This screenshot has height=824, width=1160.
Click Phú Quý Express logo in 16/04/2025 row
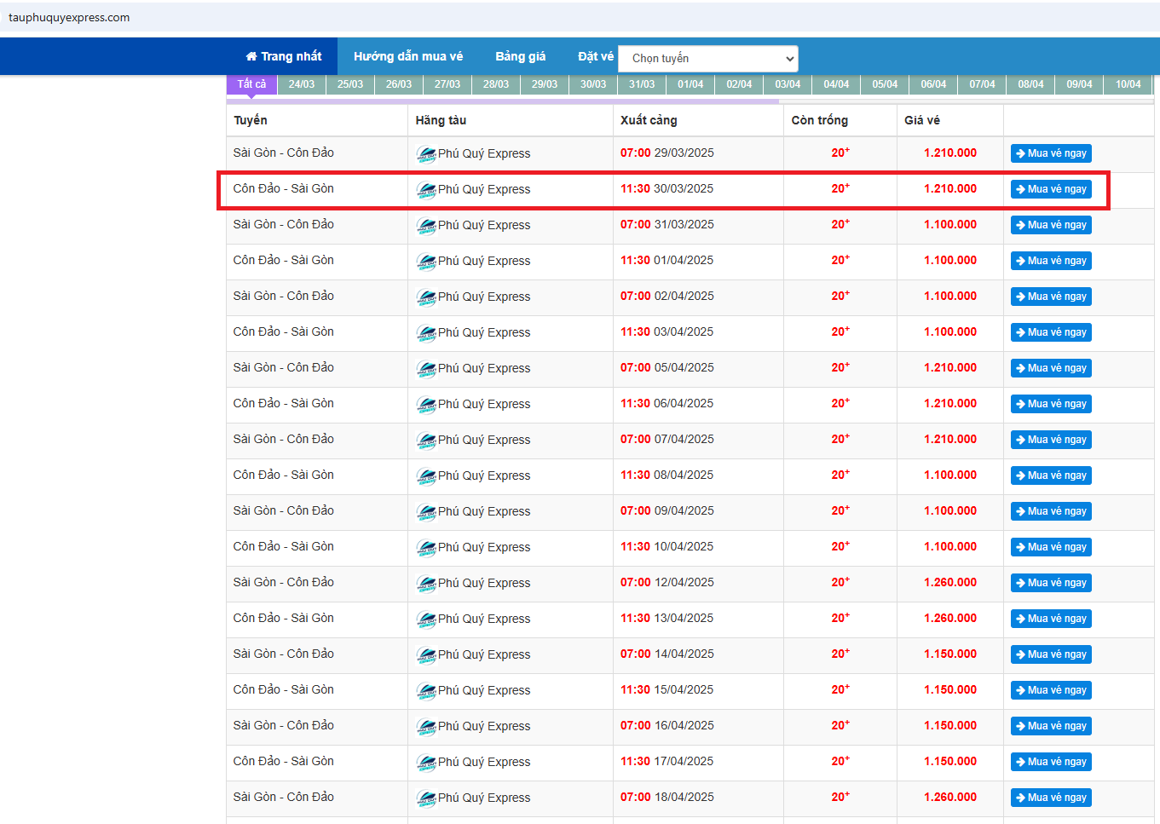[426, 727]
